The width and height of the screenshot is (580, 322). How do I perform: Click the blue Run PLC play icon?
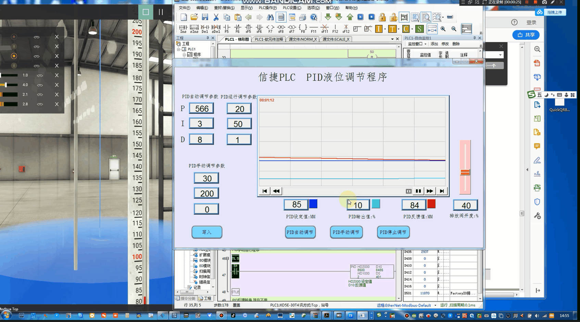[x=361, y=17]
